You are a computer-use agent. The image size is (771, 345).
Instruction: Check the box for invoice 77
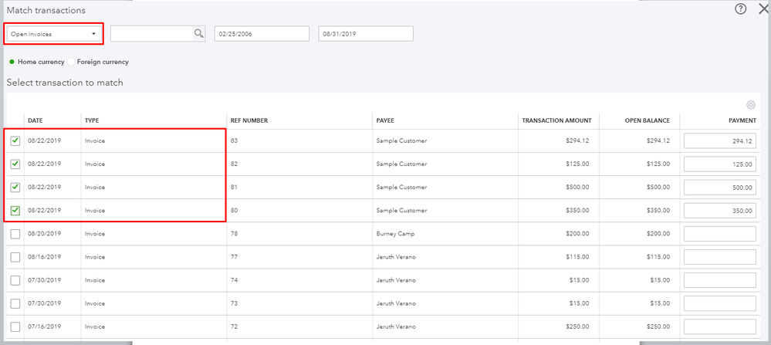point(15,257)
